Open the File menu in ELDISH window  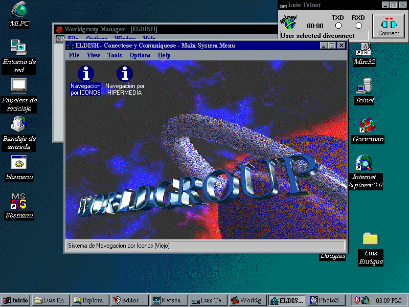[x=74, y=55]
